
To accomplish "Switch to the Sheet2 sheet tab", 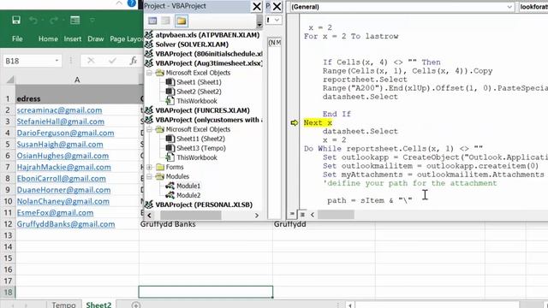I will [x=98, y=305].
